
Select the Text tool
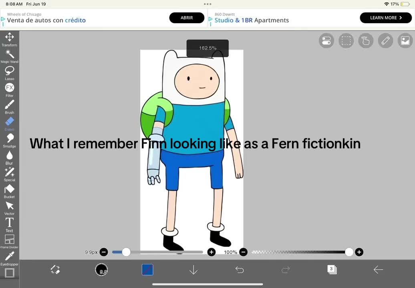[10, 225]
